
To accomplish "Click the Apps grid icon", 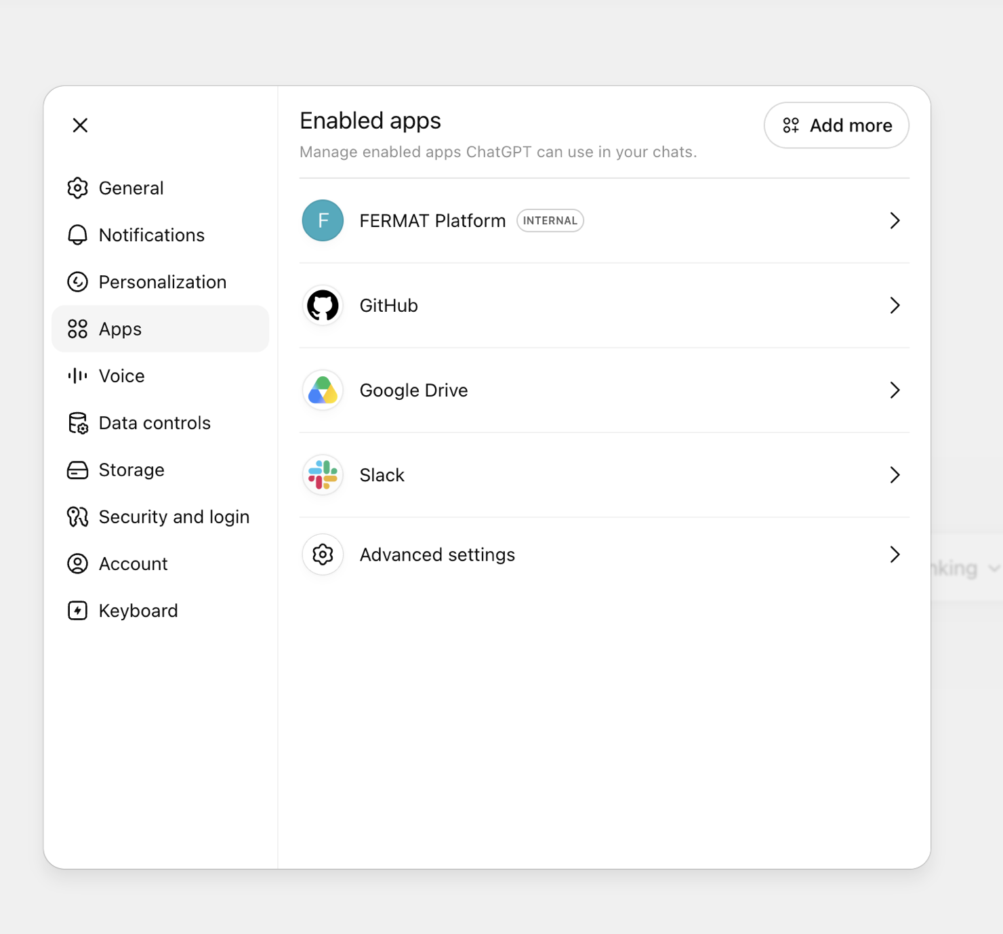I will (x=78, y=329).
